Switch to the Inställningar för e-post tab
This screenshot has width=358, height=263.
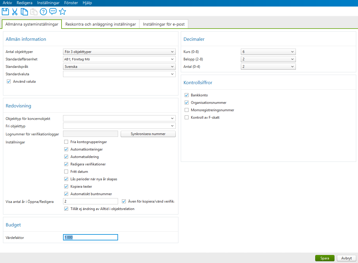[164, 24]
